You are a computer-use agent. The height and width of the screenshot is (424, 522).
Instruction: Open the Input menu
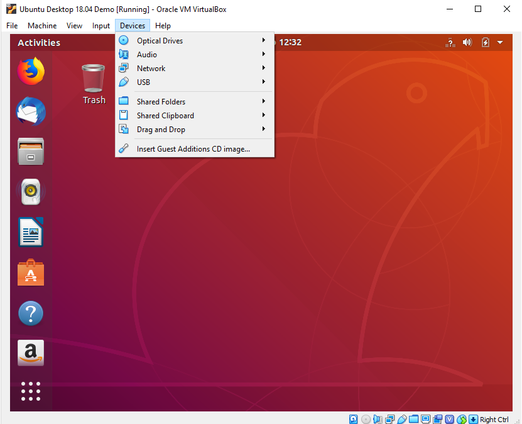point(101,26)
